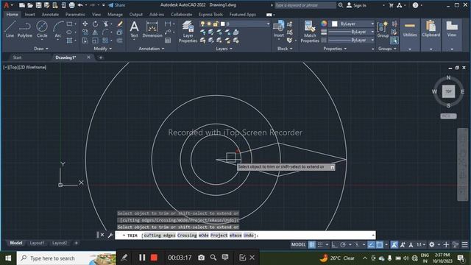This screenshot has height=265, width=471.
Task: Toggle polar tracking in status bar
Action: [343, 244]
